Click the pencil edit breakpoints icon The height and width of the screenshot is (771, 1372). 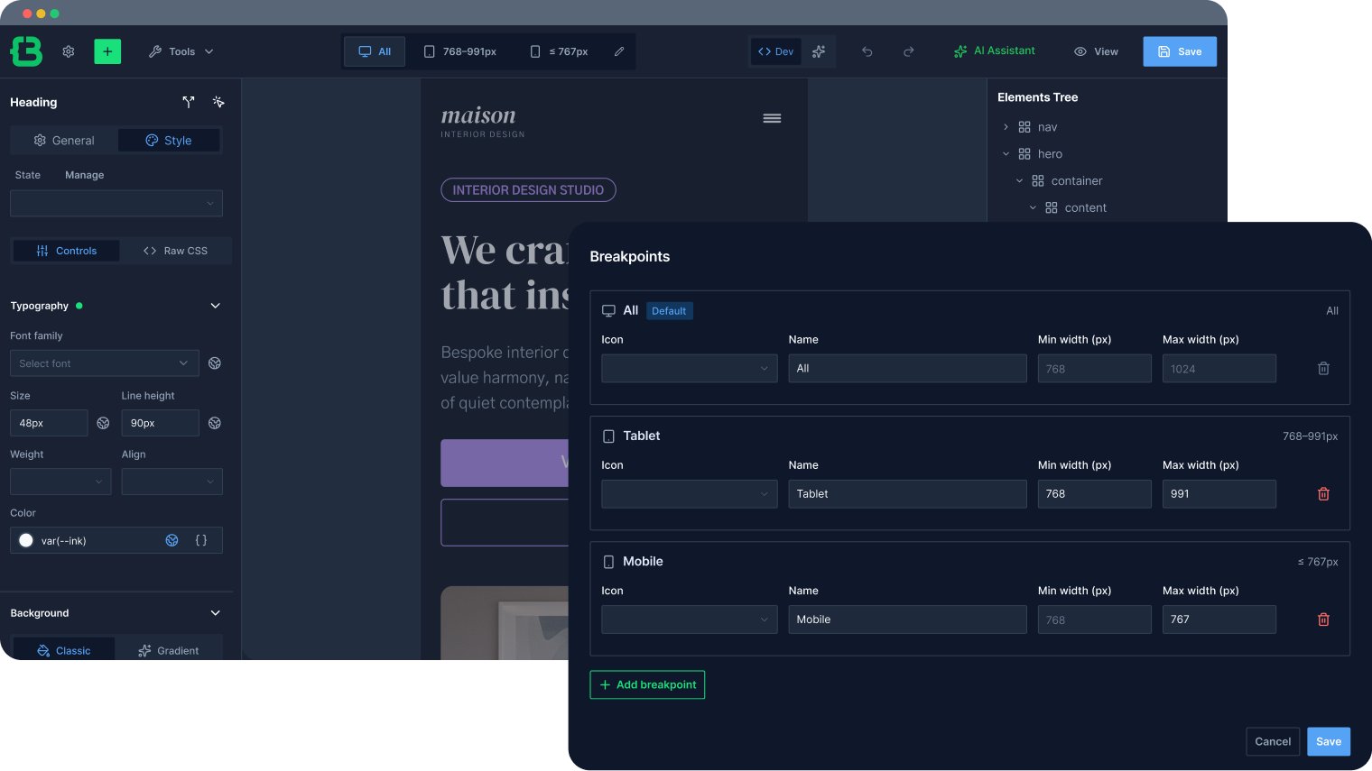619,51
